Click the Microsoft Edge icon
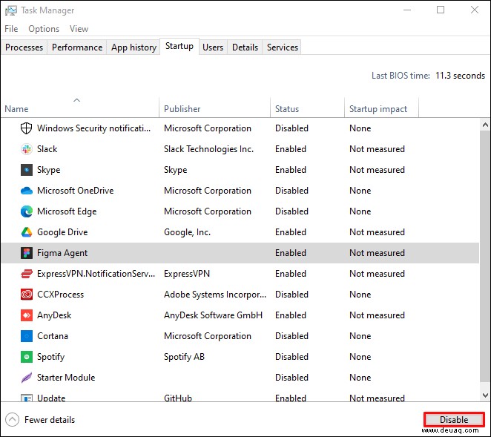 tap(27, 211)
